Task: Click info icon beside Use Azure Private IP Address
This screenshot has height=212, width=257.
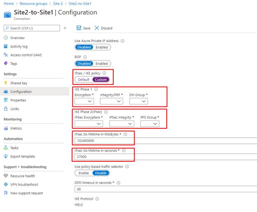Action: [x=122, y=41]
